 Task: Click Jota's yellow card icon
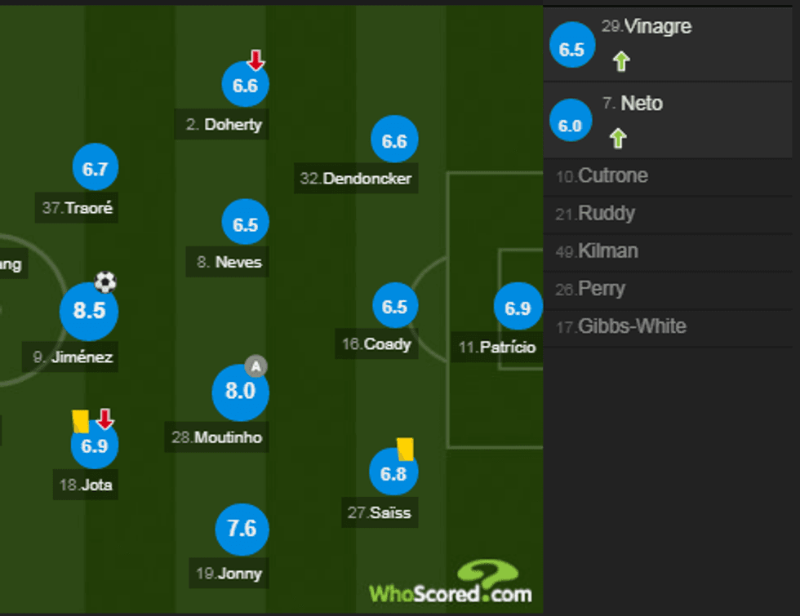point(80,421)
